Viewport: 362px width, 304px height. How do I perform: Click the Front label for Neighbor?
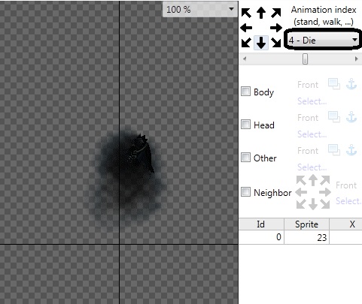tap(346, 185)
